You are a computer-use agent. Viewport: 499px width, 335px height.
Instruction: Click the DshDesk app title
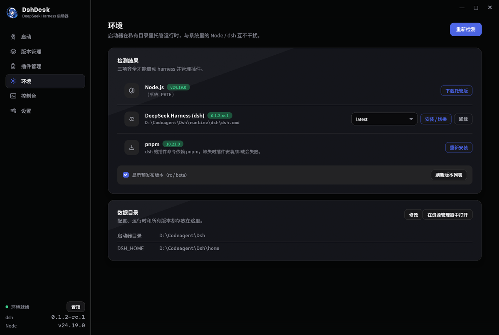point(36,10)
